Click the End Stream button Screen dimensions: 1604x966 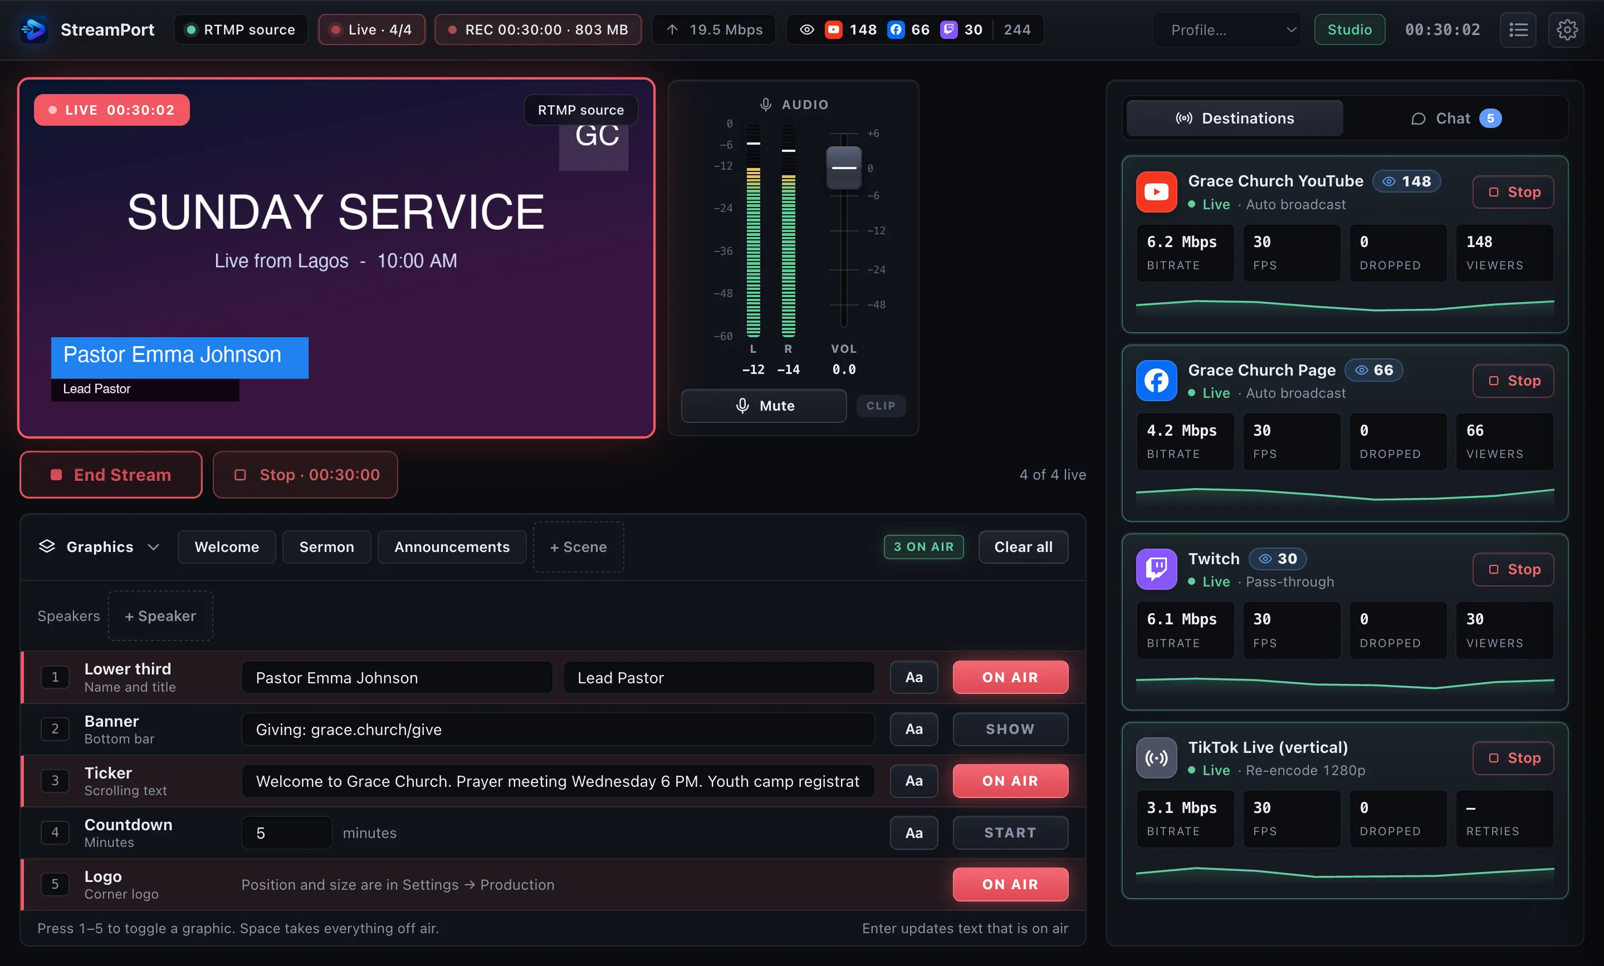111,475
